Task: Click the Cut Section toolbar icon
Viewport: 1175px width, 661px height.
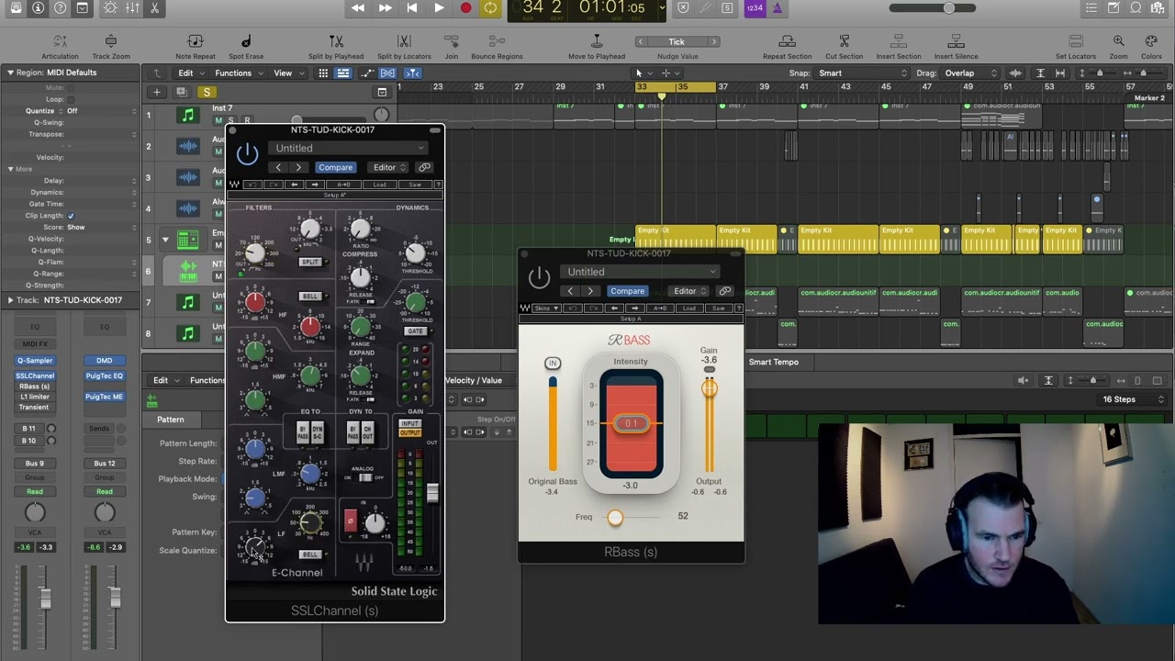Action: (844, 41)
